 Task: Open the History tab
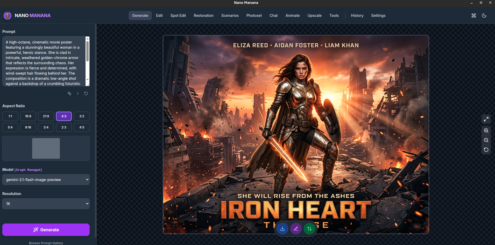(x=357, y=16)
